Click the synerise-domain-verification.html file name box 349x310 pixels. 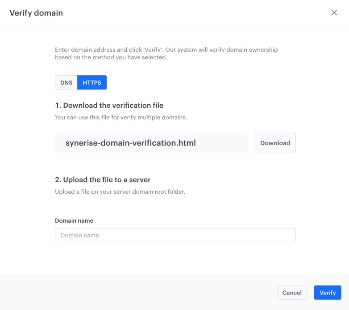(151, 143)
